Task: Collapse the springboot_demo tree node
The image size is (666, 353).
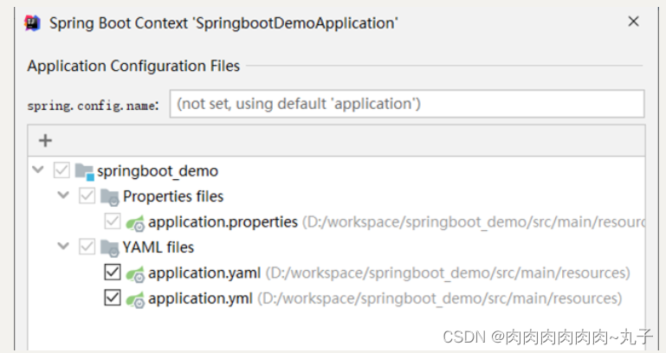Action: click(37, 170)
